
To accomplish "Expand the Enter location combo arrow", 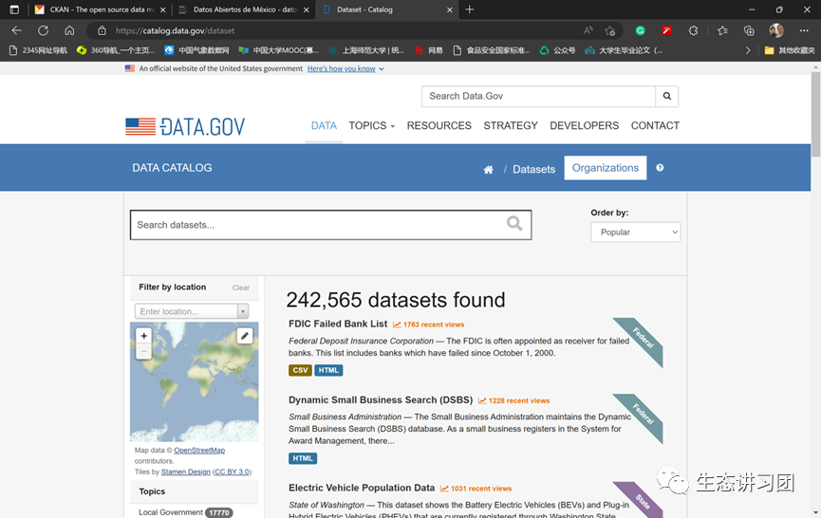I will tap(243, 311).
